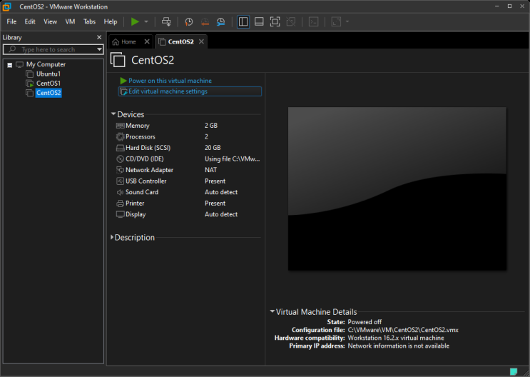530x377 pixels.
Task: Click the Powered off state text
Action: pyautogui.click(x=365, y=322)
